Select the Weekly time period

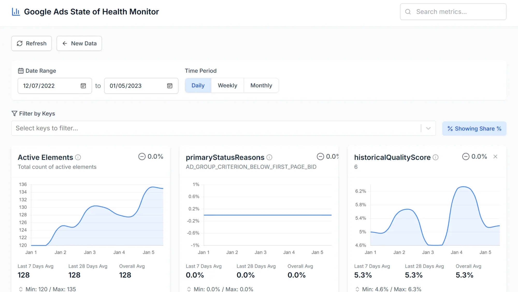227,85
